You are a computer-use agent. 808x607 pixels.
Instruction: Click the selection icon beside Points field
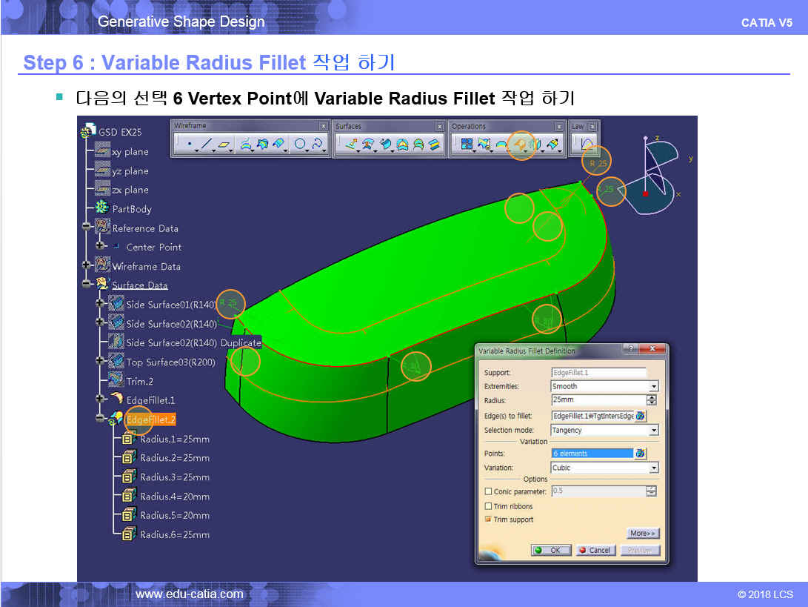click(x=641, y=454)
